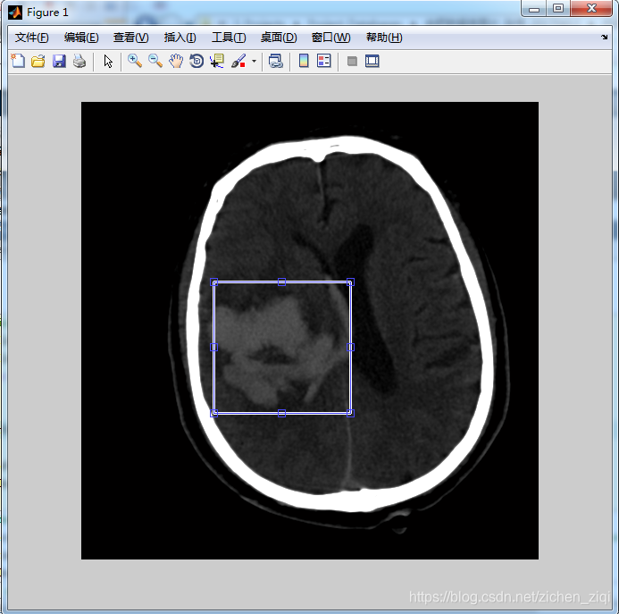Click the MATLAB logo in the title bar
The image size is (619, 614).
(15, 13)
